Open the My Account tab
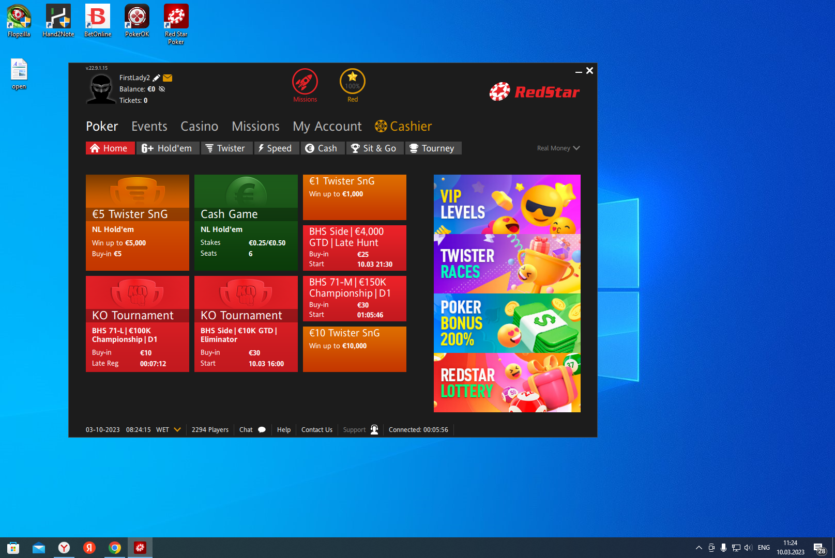This screenshot has height=558, width=835. pos(327,126)
